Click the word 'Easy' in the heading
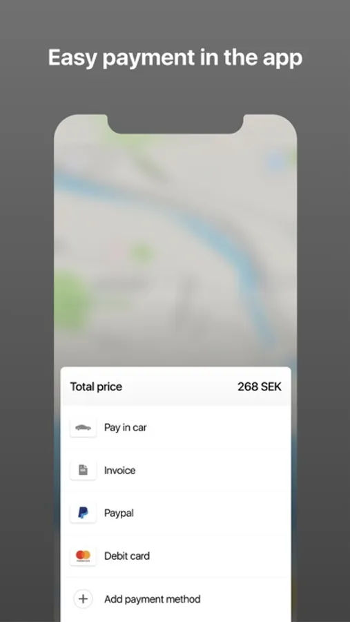 pyautogui.click(x=72, y=58)
